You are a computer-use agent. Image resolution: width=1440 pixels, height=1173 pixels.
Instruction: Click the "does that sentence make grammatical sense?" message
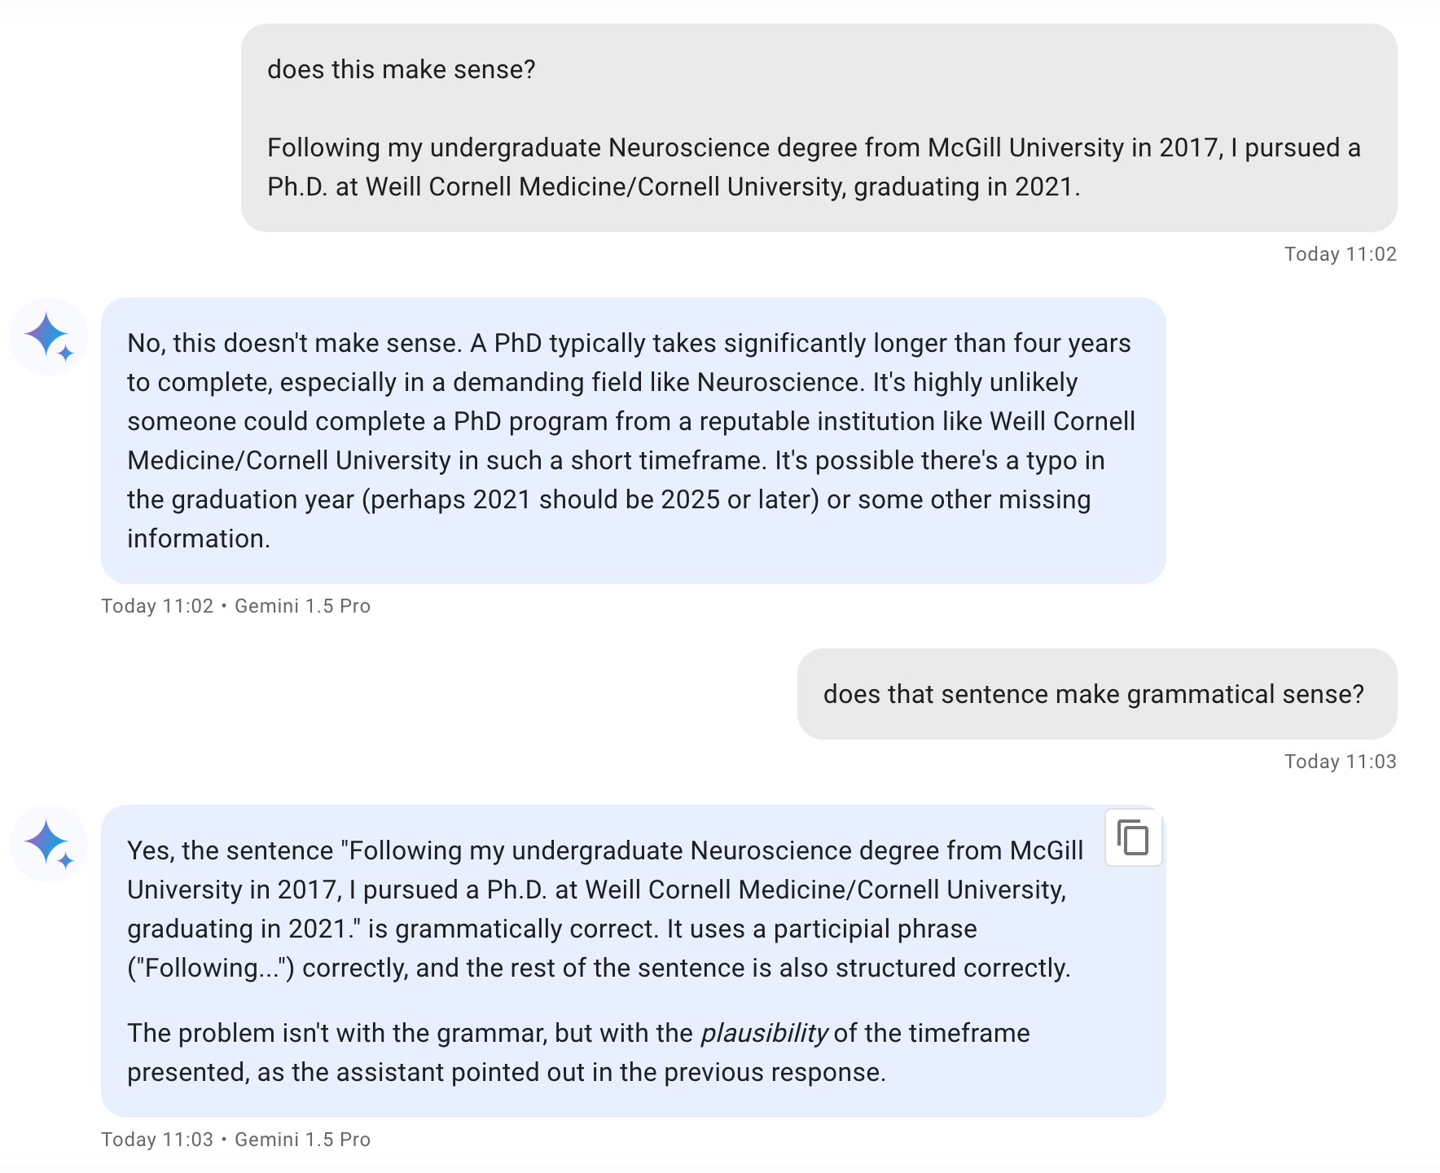pos(1093,694)
